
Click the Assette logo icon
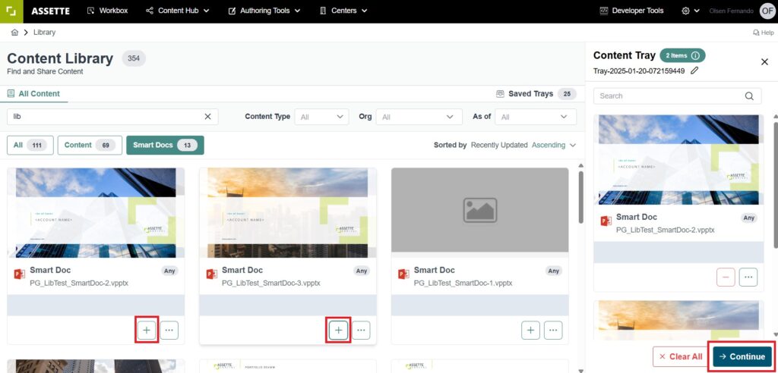[11, 11]
